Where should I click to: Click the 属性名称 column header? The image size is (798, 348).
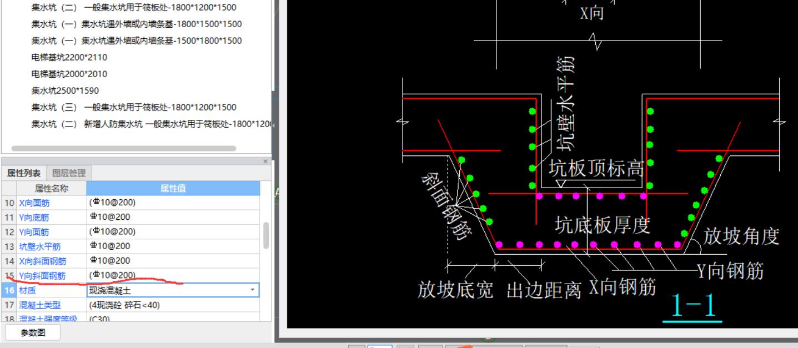pos(52,189)
